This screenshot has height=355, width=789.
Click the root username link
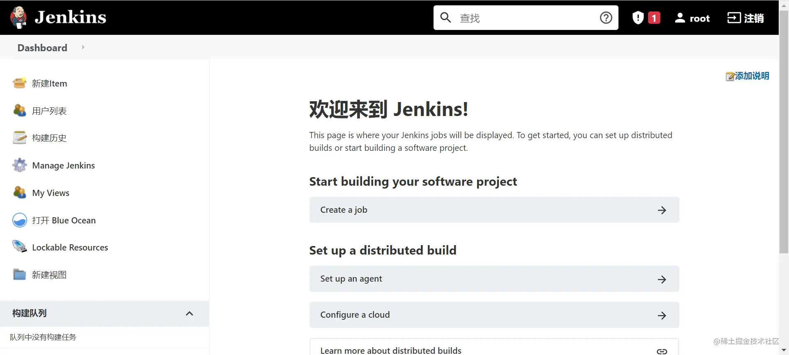(699, 18)
